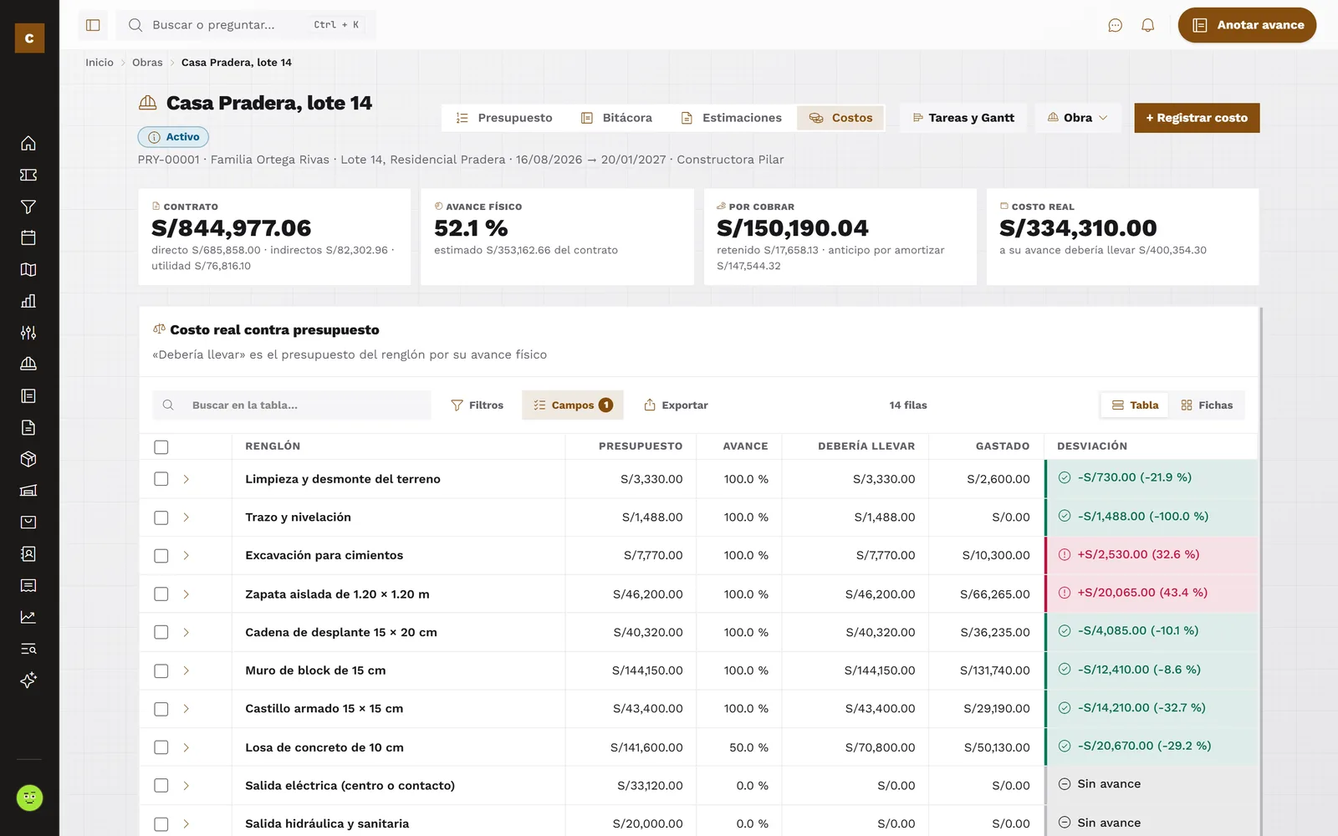Click Obras in the breadcrumb
This screenshot has height=836, width=1338.
147,63
